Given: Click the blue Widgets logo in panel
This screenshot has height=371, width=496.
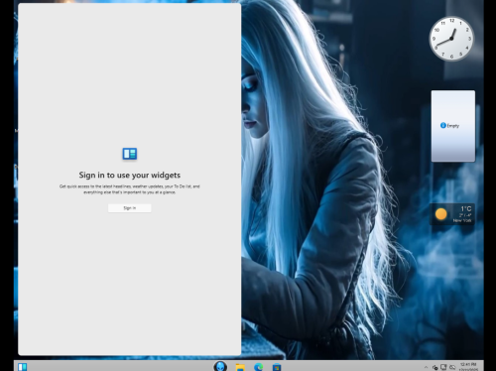Looking at the screenshot, I should tap(130, 154).
